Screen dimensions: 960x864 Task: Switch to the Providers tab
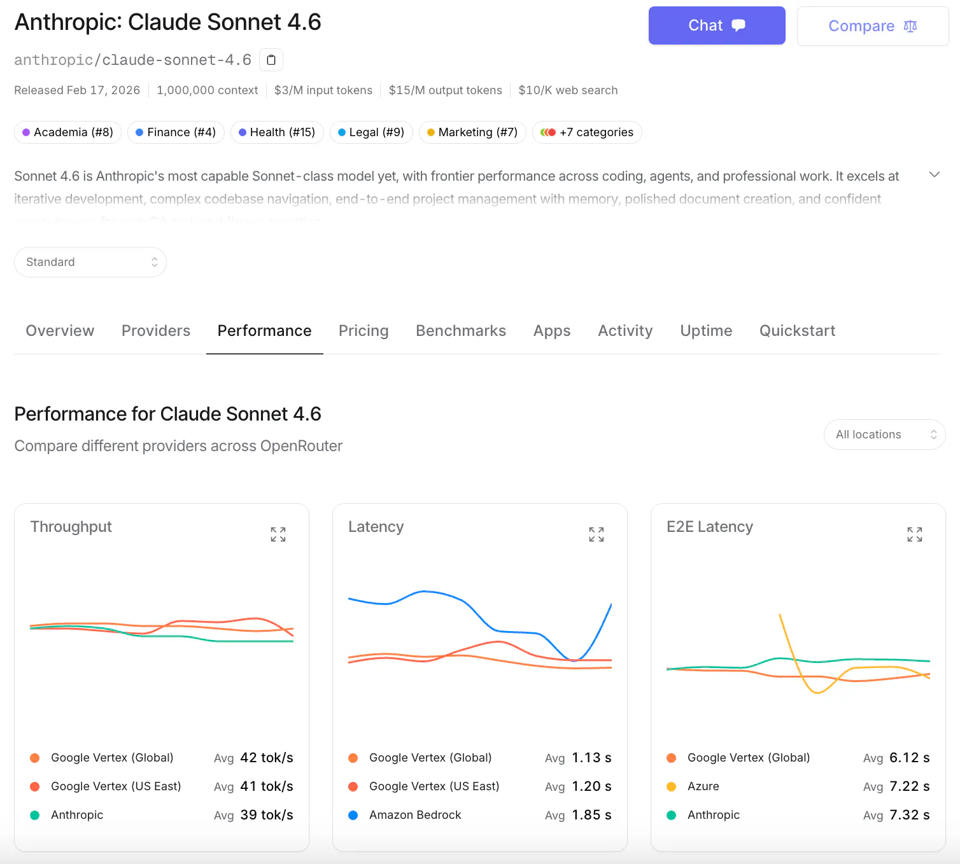156,331
